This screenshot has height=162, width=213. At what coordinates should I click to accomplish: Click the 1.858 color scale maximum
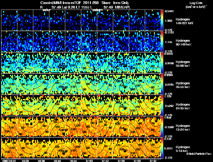[x=168, y=118]
